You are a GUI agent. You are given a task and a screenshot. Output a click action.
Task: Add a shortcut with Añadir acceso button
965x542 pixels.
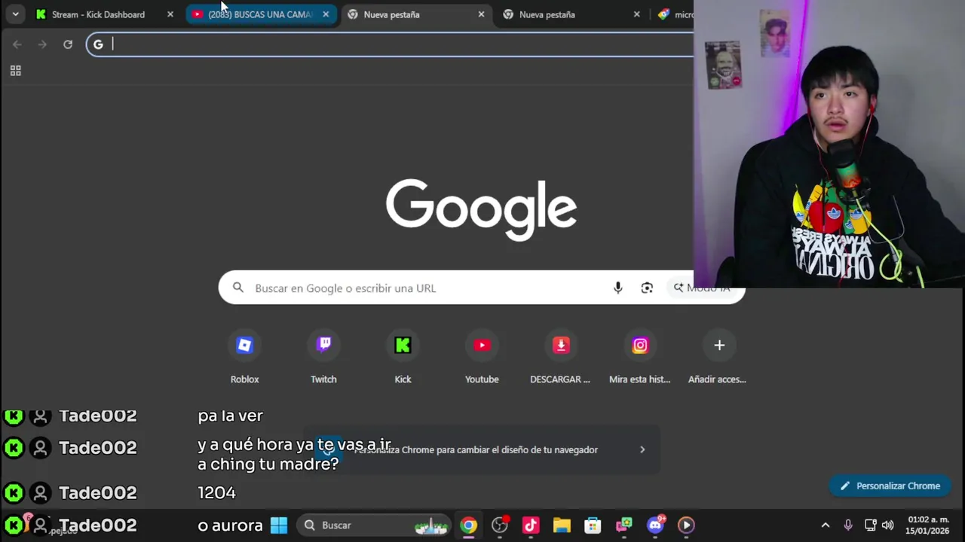[718, 357]
